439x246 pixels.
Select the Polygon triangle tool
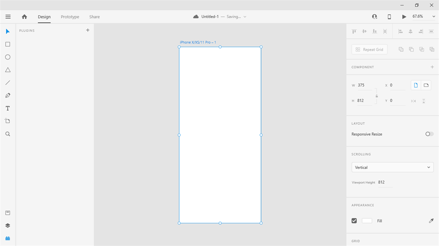tap(8, 70)
